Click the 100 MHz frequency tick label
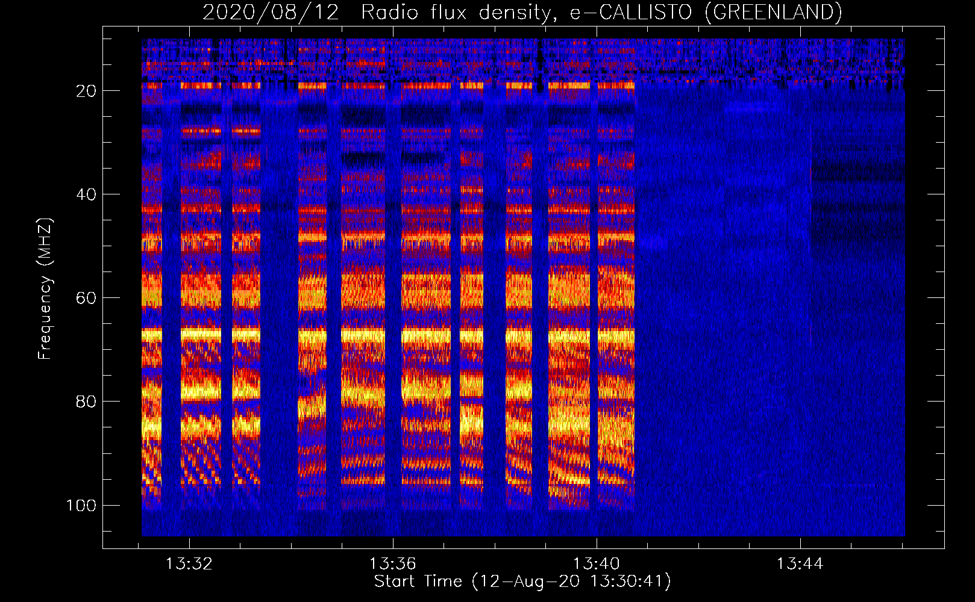The image size is (975, 602). point(81,505)
